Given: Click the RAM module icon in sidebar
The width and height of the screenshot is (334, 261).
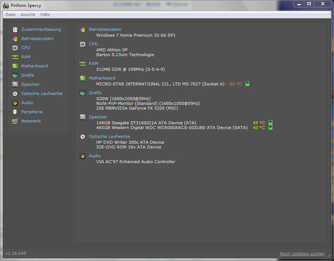Looking at the screenshot, I should coord(15,57).
